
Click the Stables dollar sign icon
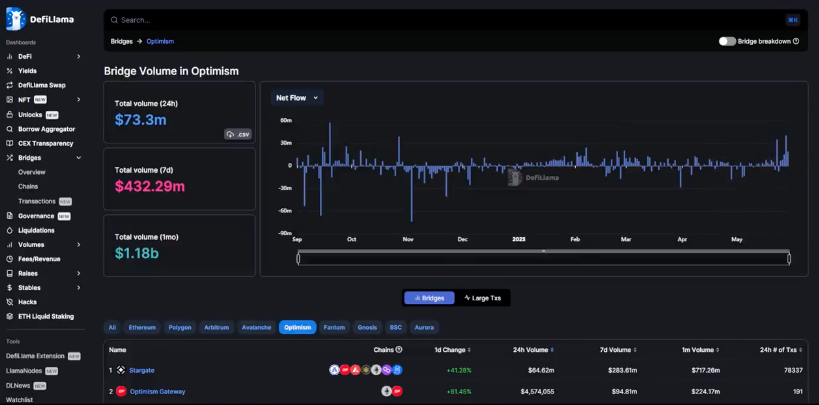[x=10, y=288]
